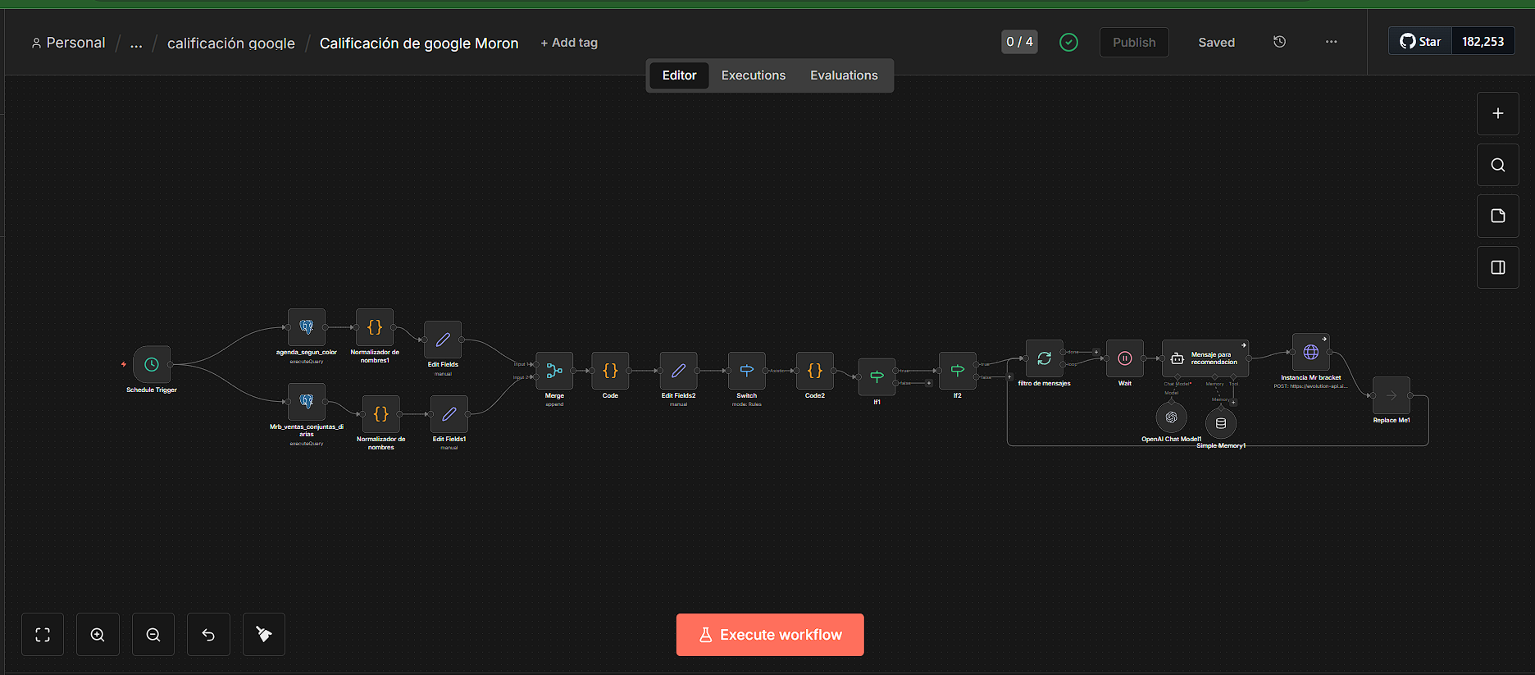The height and width of the screenshot is (675, 1535).
Task: Select the Merge node icon
Action: click(x=554, y=371)
